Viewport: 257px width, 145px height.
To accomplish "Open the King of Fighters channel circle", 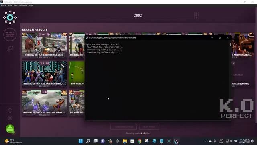I will click(10, 35).
